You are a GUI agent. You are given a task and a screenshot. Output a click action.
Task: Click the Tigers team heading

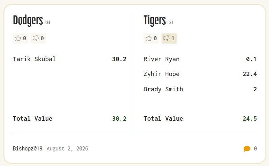154,20
